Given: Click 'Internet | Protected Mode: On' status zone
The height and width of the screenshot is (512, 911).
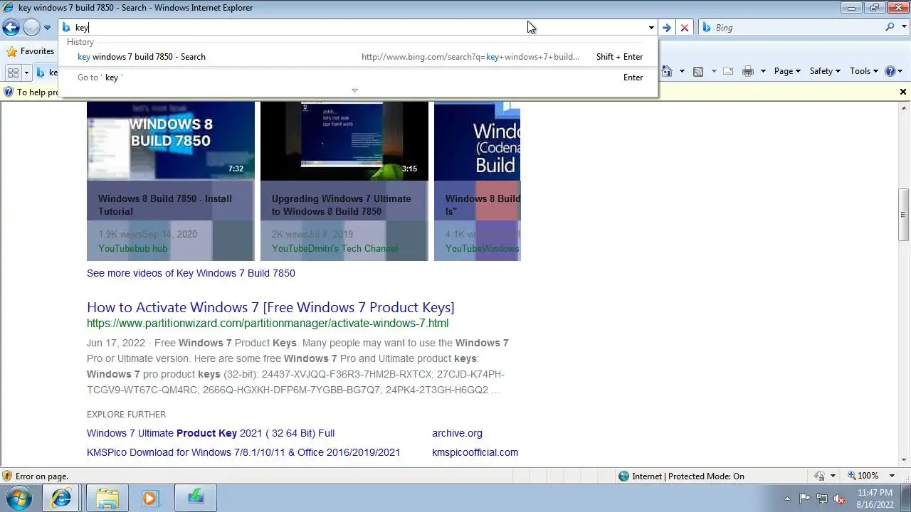Looking at the screenshot, I should pos(681,476).
